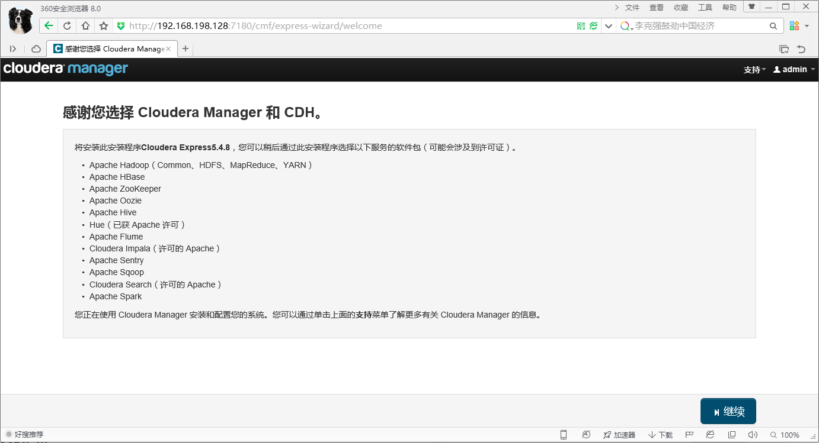
Task: Click page heading 感谢您选择 Cloudera Manager 和 CDH
Action: pyautogui.click(x=194, y=112)
